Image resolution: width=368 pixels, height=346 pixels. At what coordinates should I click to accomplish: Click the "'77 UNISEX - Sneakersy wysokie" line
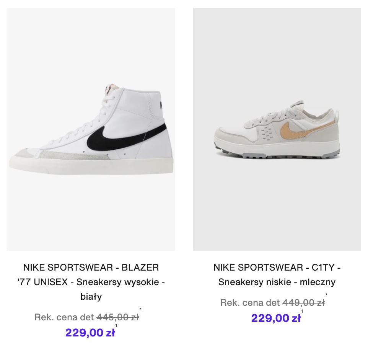pos(91,282)
